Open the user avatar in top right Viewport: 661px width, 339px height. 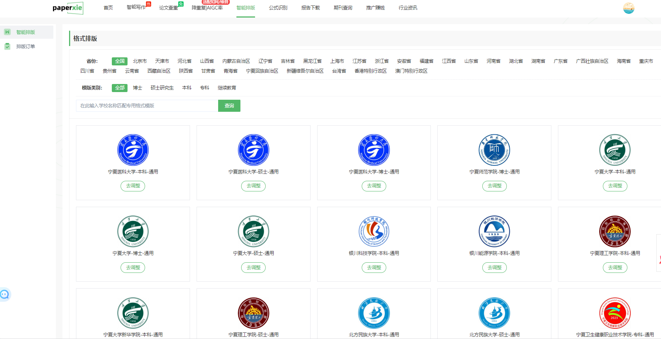[628, 8]
